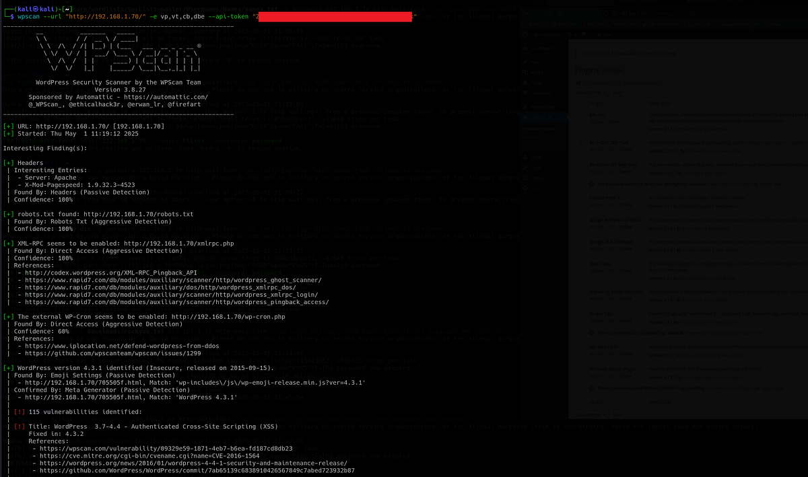Tick the Jetpack by WordPress.com checkbox

(x=582, y=292)
